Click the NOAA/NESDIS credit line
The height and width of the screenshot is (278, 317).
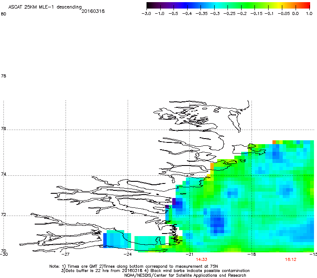point(185,275)
